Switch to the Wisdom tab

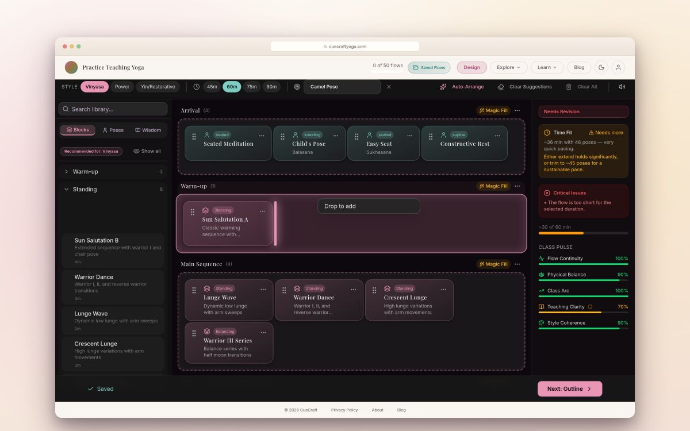coord(148,130)
